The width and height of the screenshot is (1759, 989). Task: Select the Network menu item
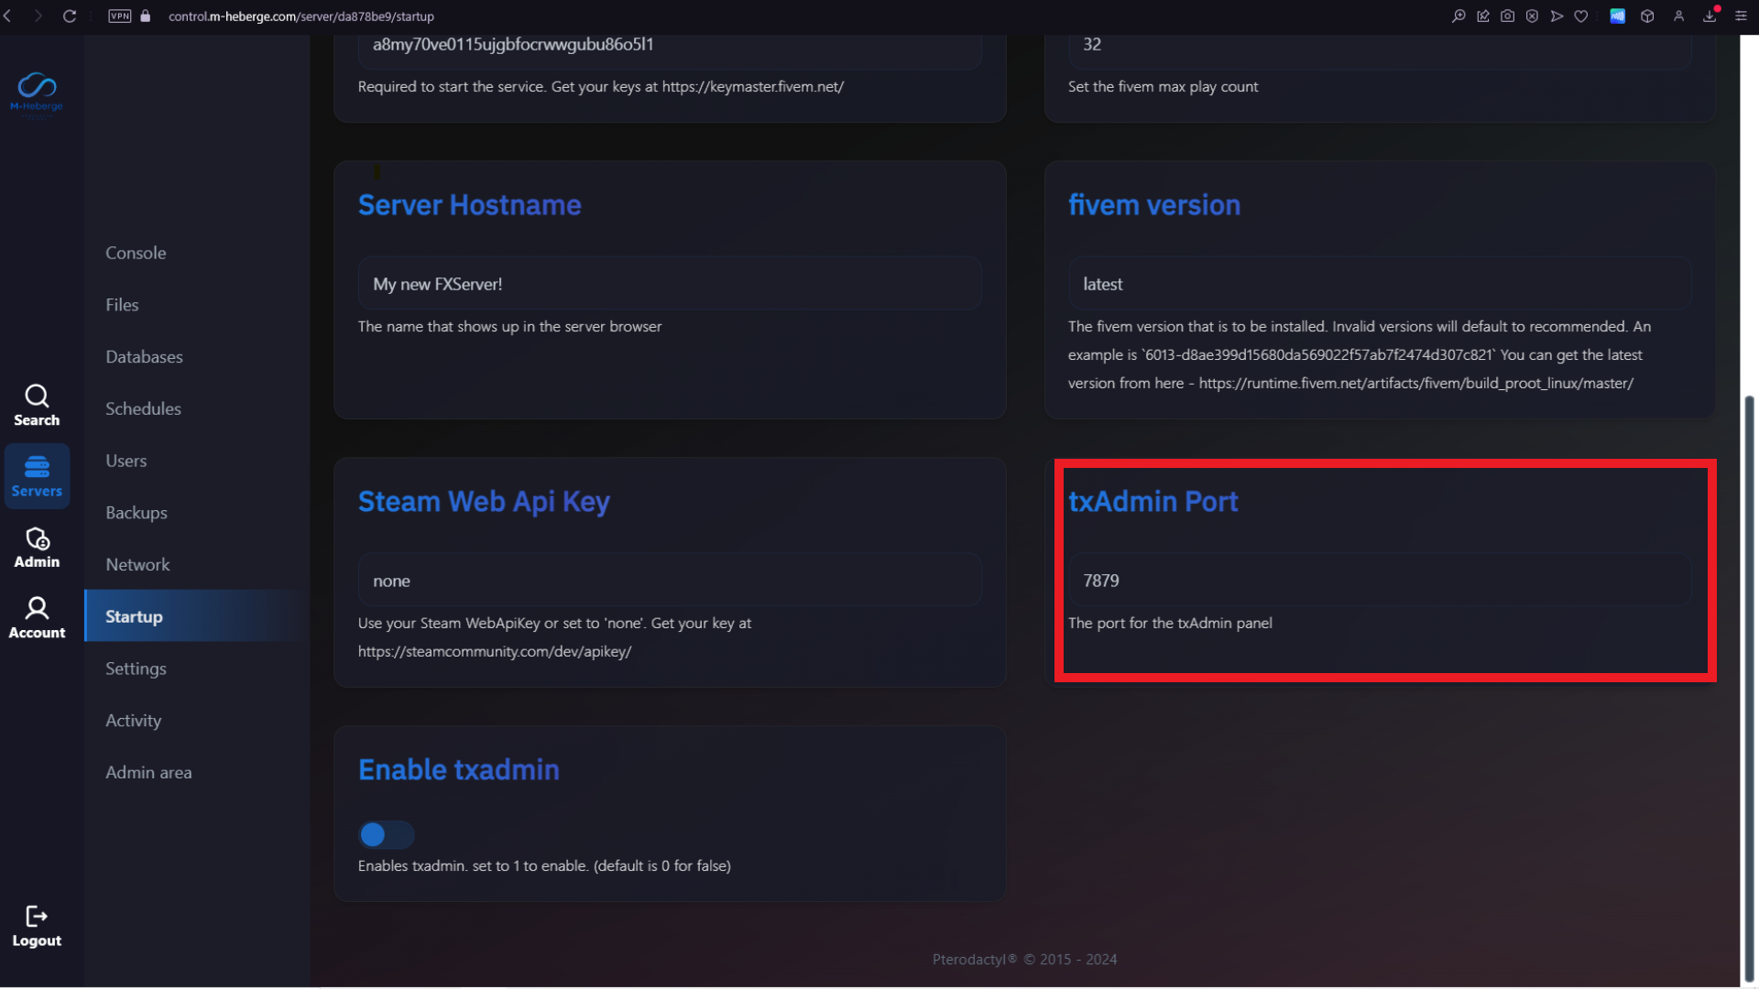pos(137,565)
